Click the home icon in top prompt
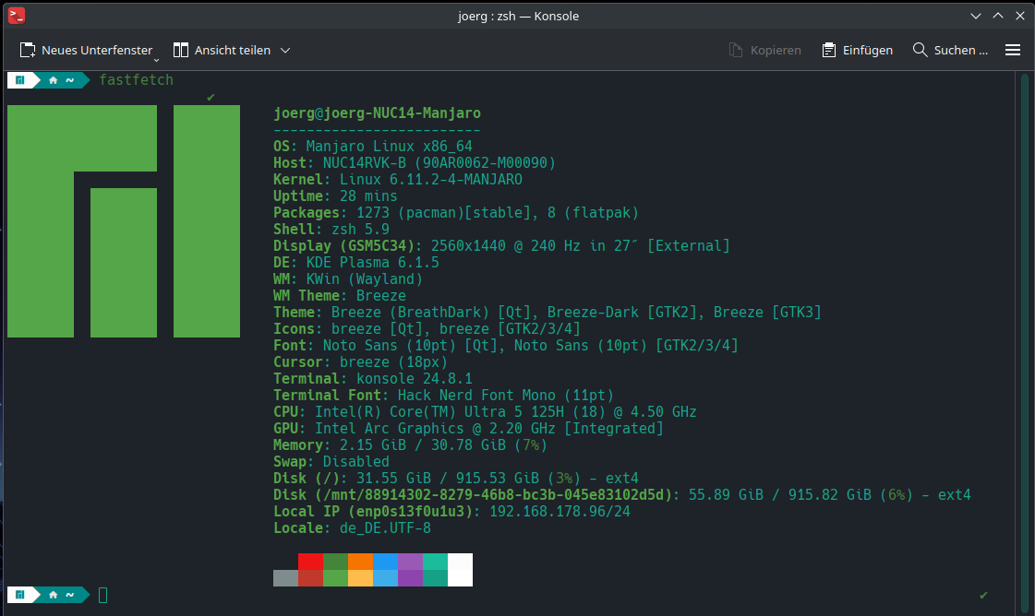Screen dimensions: 1035x616 coord(53,80)
